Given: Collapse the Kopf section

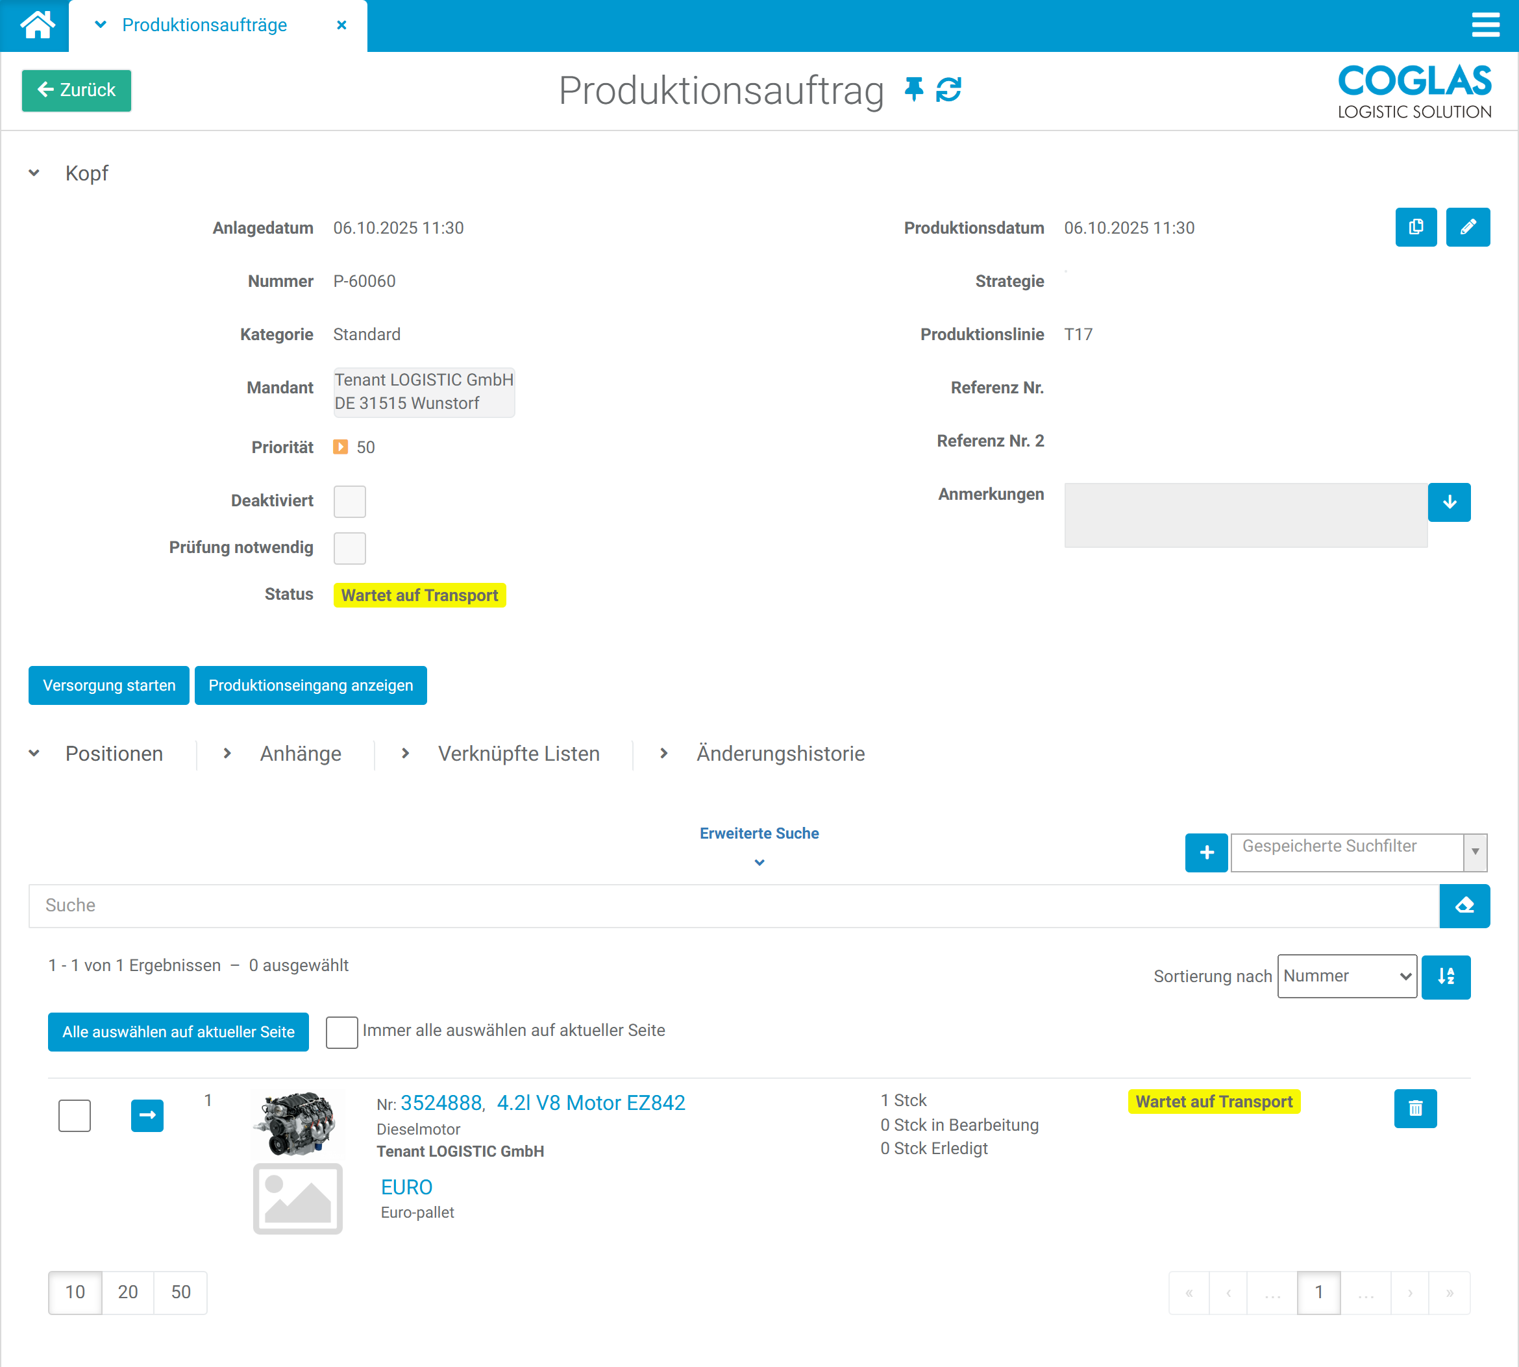Looking at the screenshot, I should coord(34,173).
